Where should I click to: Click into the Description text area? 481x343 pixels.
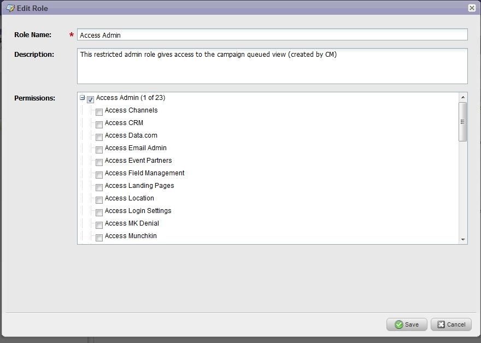pyautogui.click(x=272, y=66)
